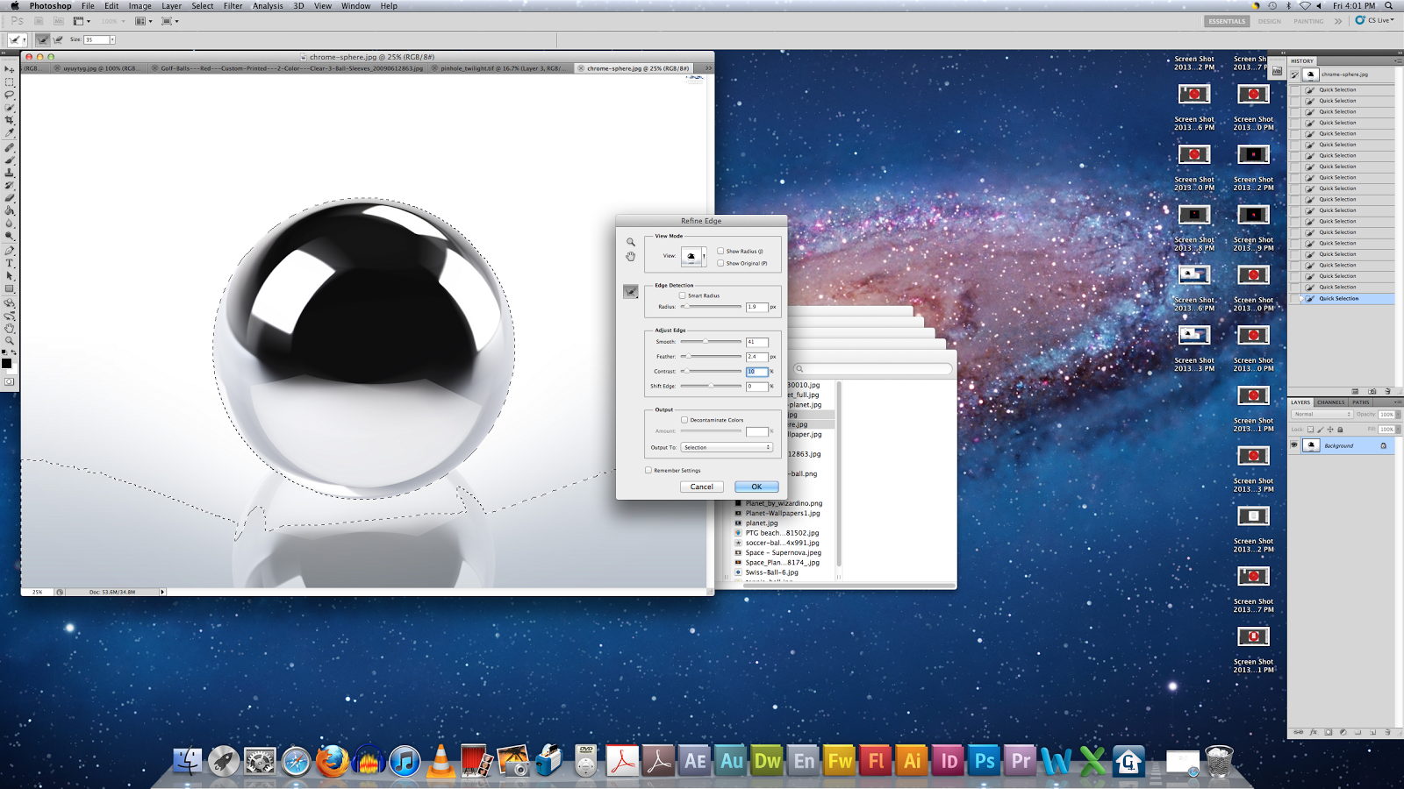Select the Rectangular Marquee tool
1404x789 pixels.
(x=10, y=82)
